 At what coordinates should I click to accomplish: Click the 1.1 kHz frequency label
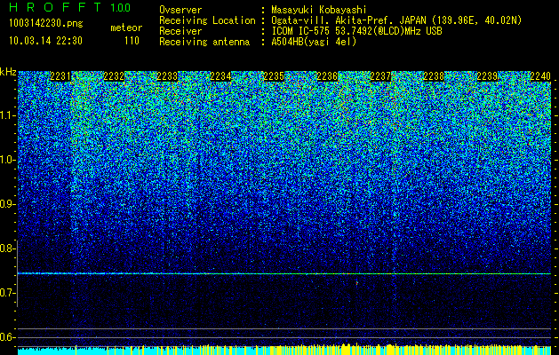[x=7, y=115]
